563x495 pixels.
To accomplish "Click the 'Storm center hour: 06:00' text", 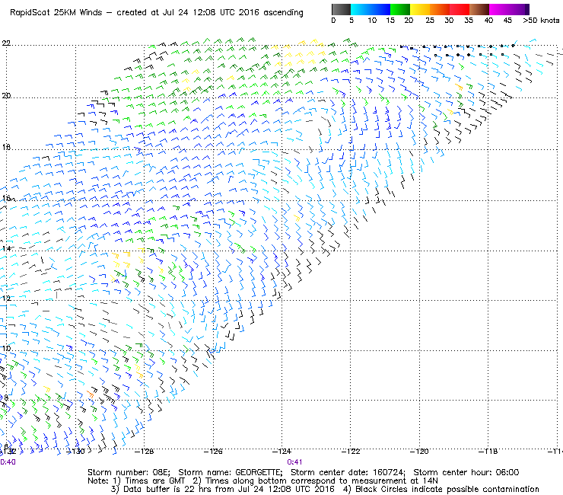I will [x=466, y=472].
